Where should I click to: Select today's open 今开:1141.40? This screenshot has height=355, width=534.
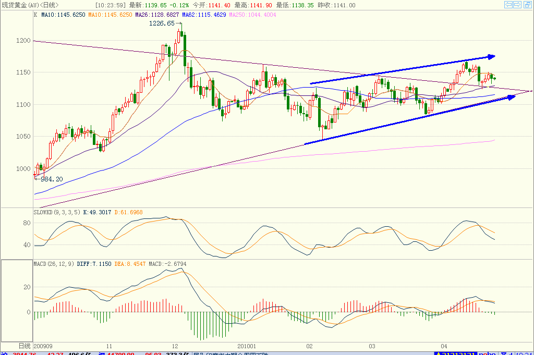click(211, 5)
